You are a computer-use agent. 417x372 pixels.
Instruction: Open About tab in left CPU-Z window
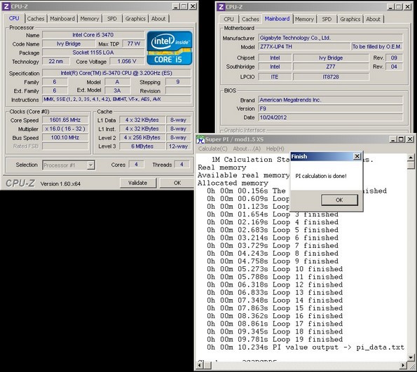pos(158,19)
